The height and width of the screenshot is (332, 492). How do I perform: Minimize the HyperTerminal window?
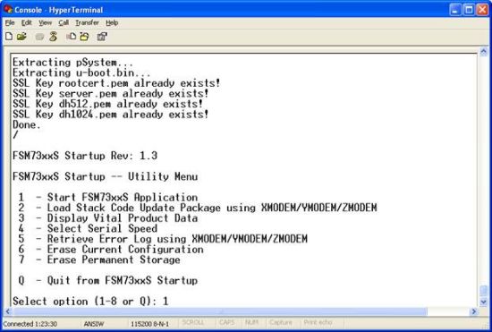(x=455, y=10)
